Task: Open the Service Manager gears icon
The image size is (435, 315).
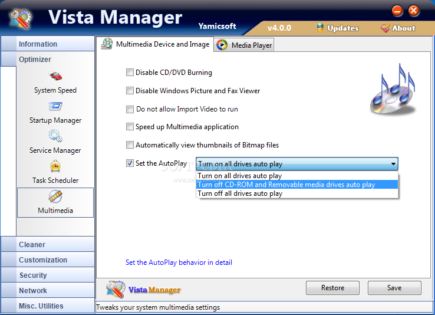Action: (x=55, y=136)
